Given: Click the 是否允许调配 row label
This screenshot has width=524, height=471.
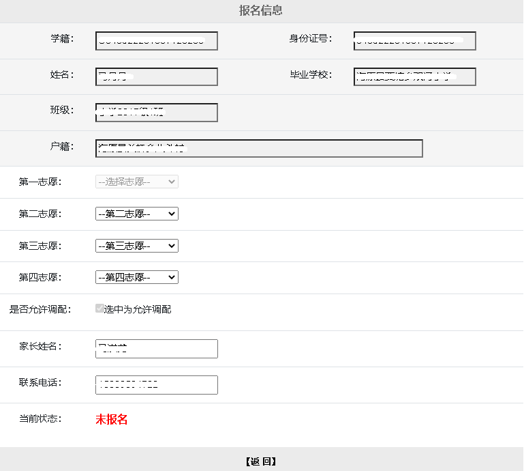Looking at the screenshot, I should pyautogui.click(x=40, y=309).
